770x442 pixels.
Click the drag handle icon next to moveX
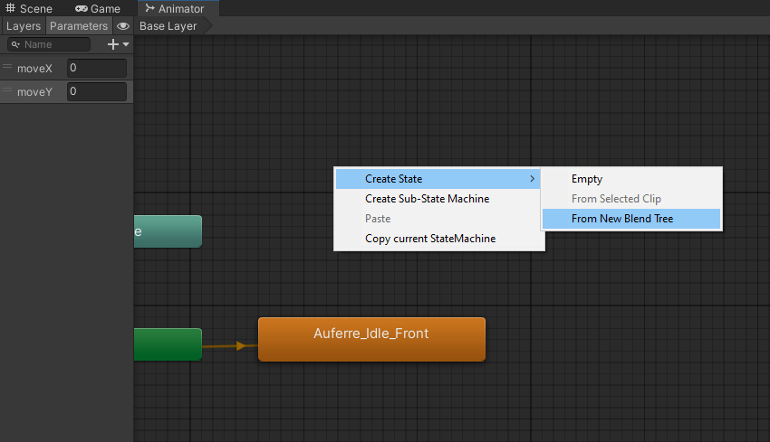click(x=7, y=68)
